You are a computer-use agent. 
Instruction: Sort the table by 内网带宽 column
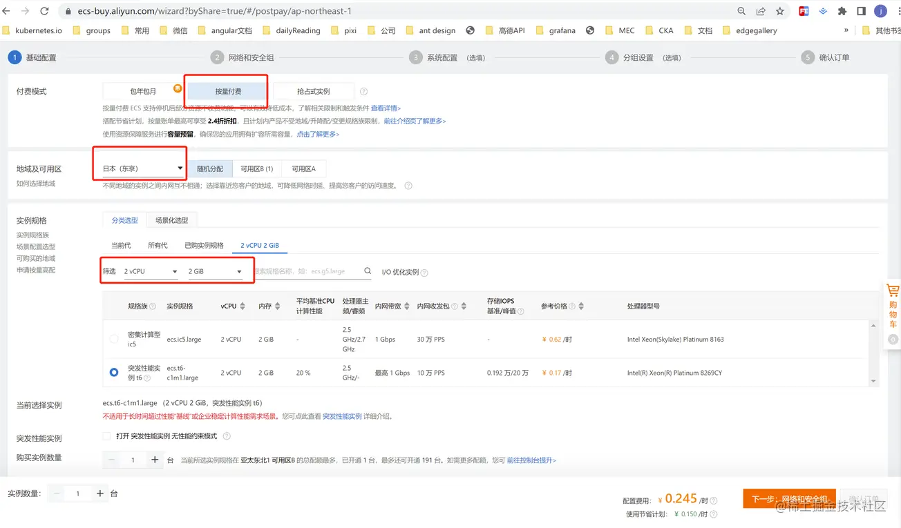408,306
